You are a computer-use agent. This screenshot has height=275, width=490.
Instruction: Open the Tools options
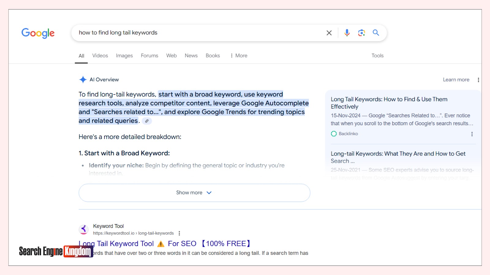click(x=378, y=56)
